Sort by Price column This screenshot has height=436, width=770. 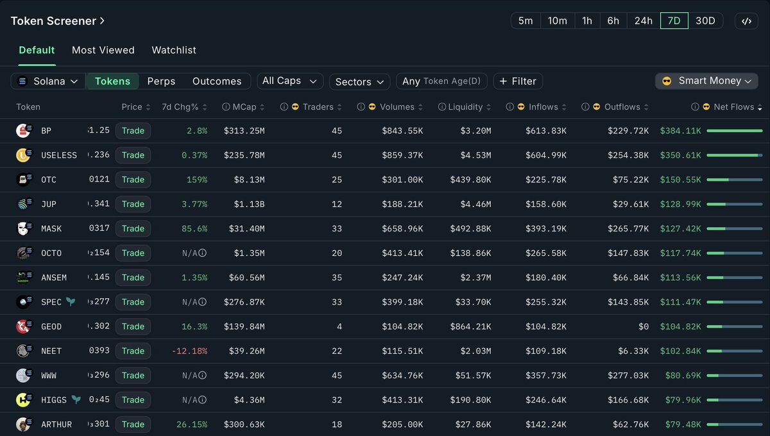(x=136, y=107)
